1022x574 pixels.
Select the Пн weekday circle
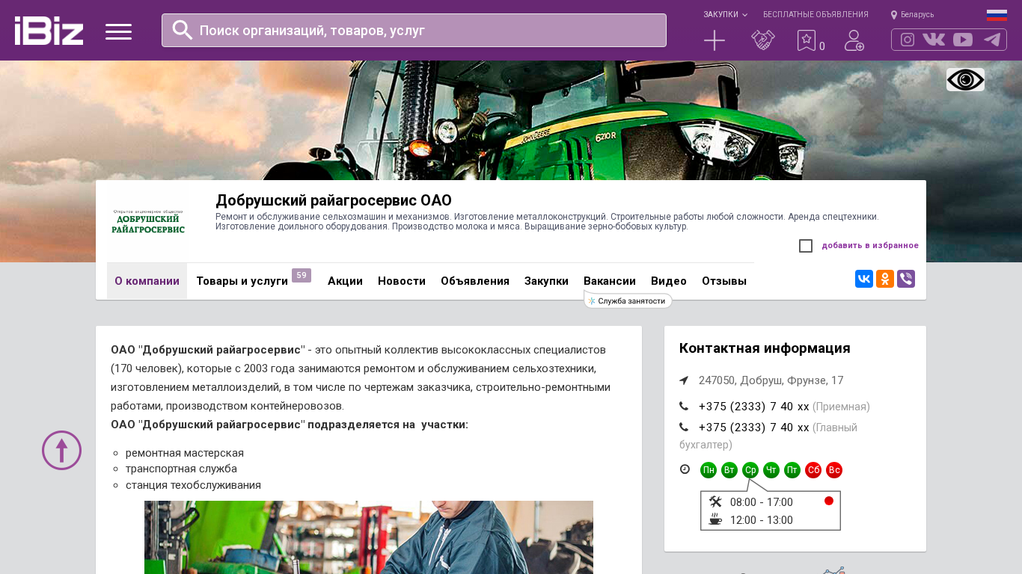coord(709,470)
